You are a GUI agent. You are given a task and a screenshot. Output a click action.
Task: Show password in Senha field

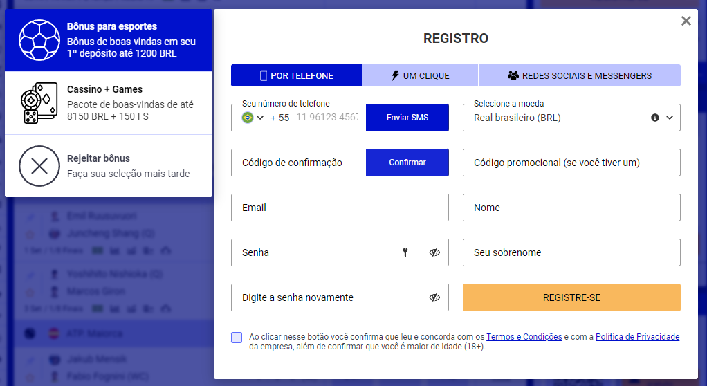(434, 252)
